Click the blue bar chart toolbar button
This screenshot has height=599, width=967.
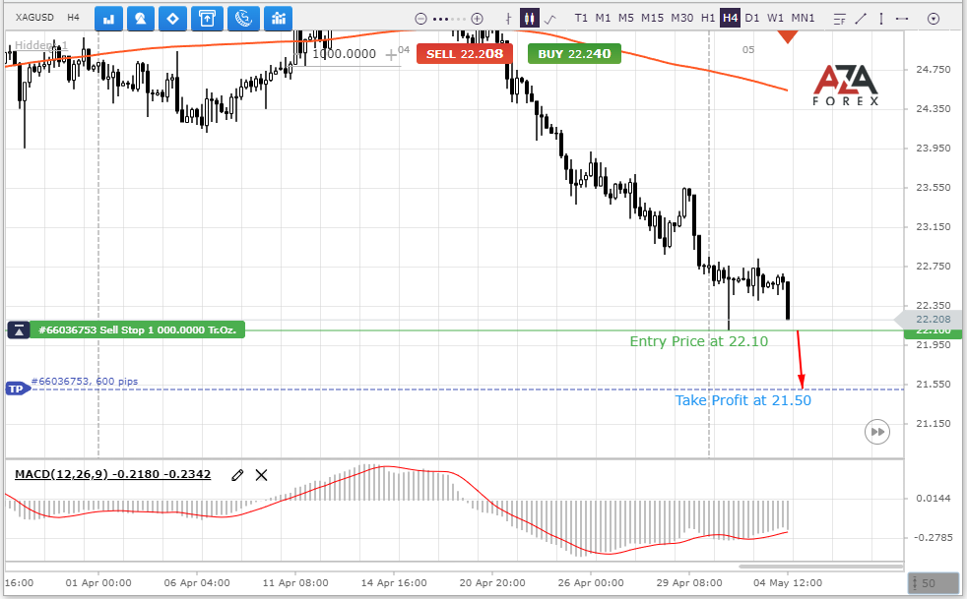pos(108,19)
